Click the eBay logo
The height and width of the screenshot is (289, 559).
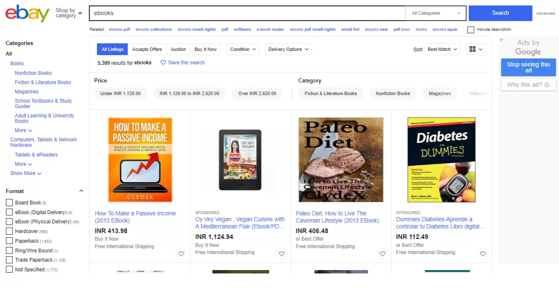pos(27,13)
